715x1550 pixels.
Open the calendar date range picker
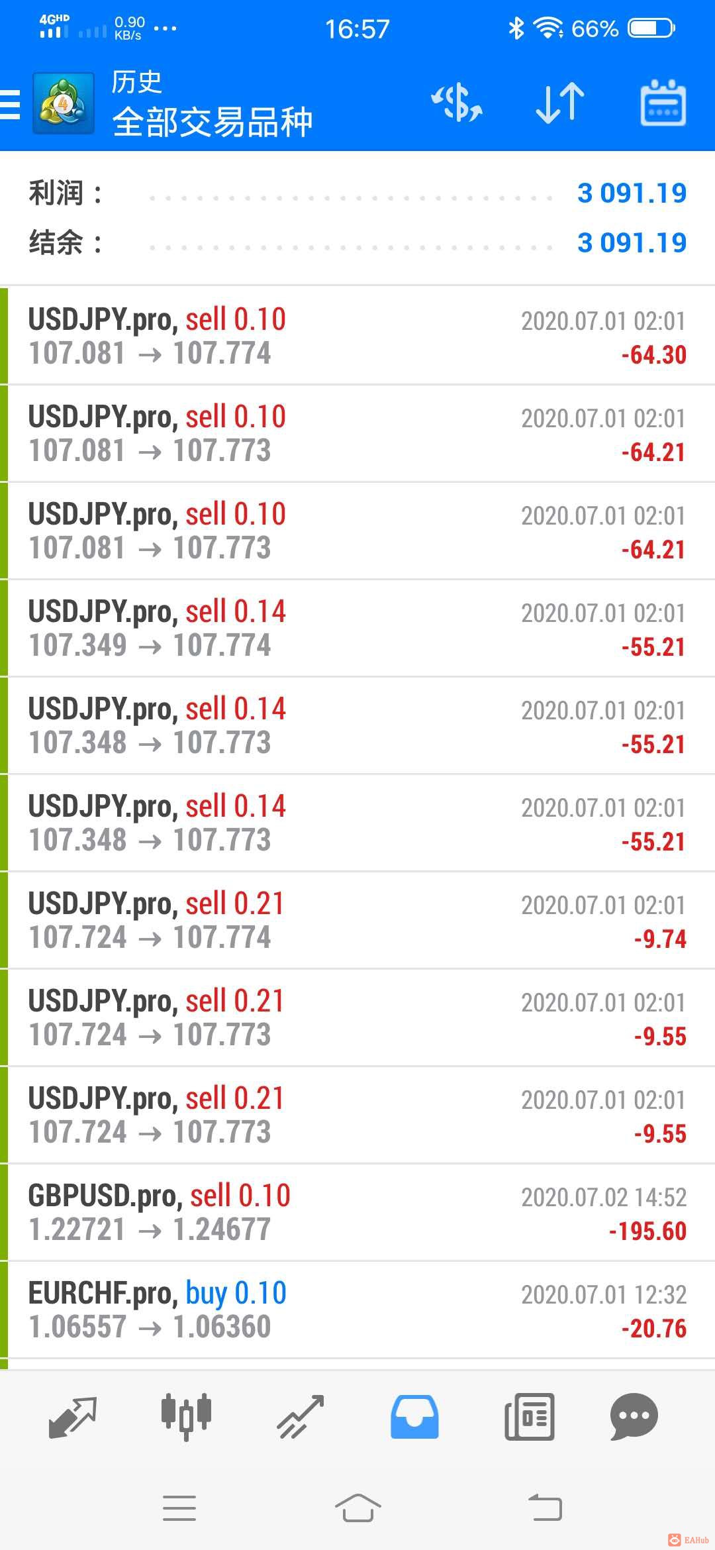coord(663,104)
